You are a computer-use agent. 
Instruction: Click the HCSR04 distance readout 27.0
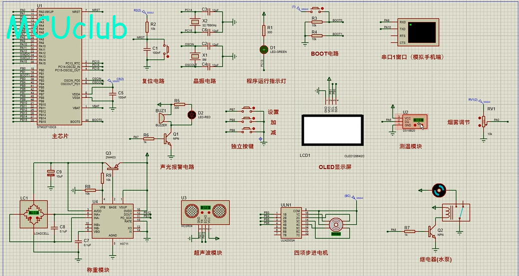click(x=205, y=208)
